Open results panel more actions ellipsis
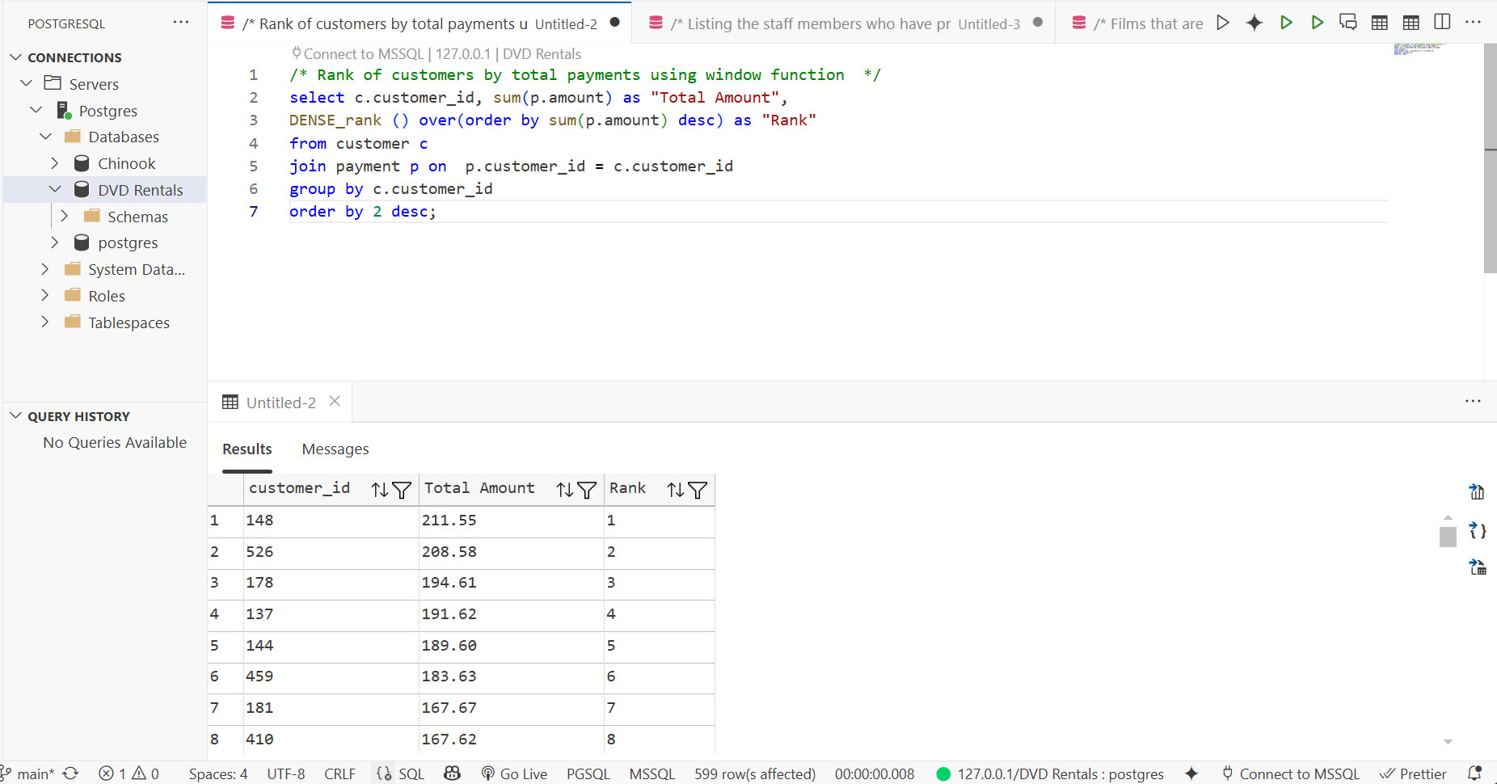Screen dimensions: 1497x784 [1473, 401]
